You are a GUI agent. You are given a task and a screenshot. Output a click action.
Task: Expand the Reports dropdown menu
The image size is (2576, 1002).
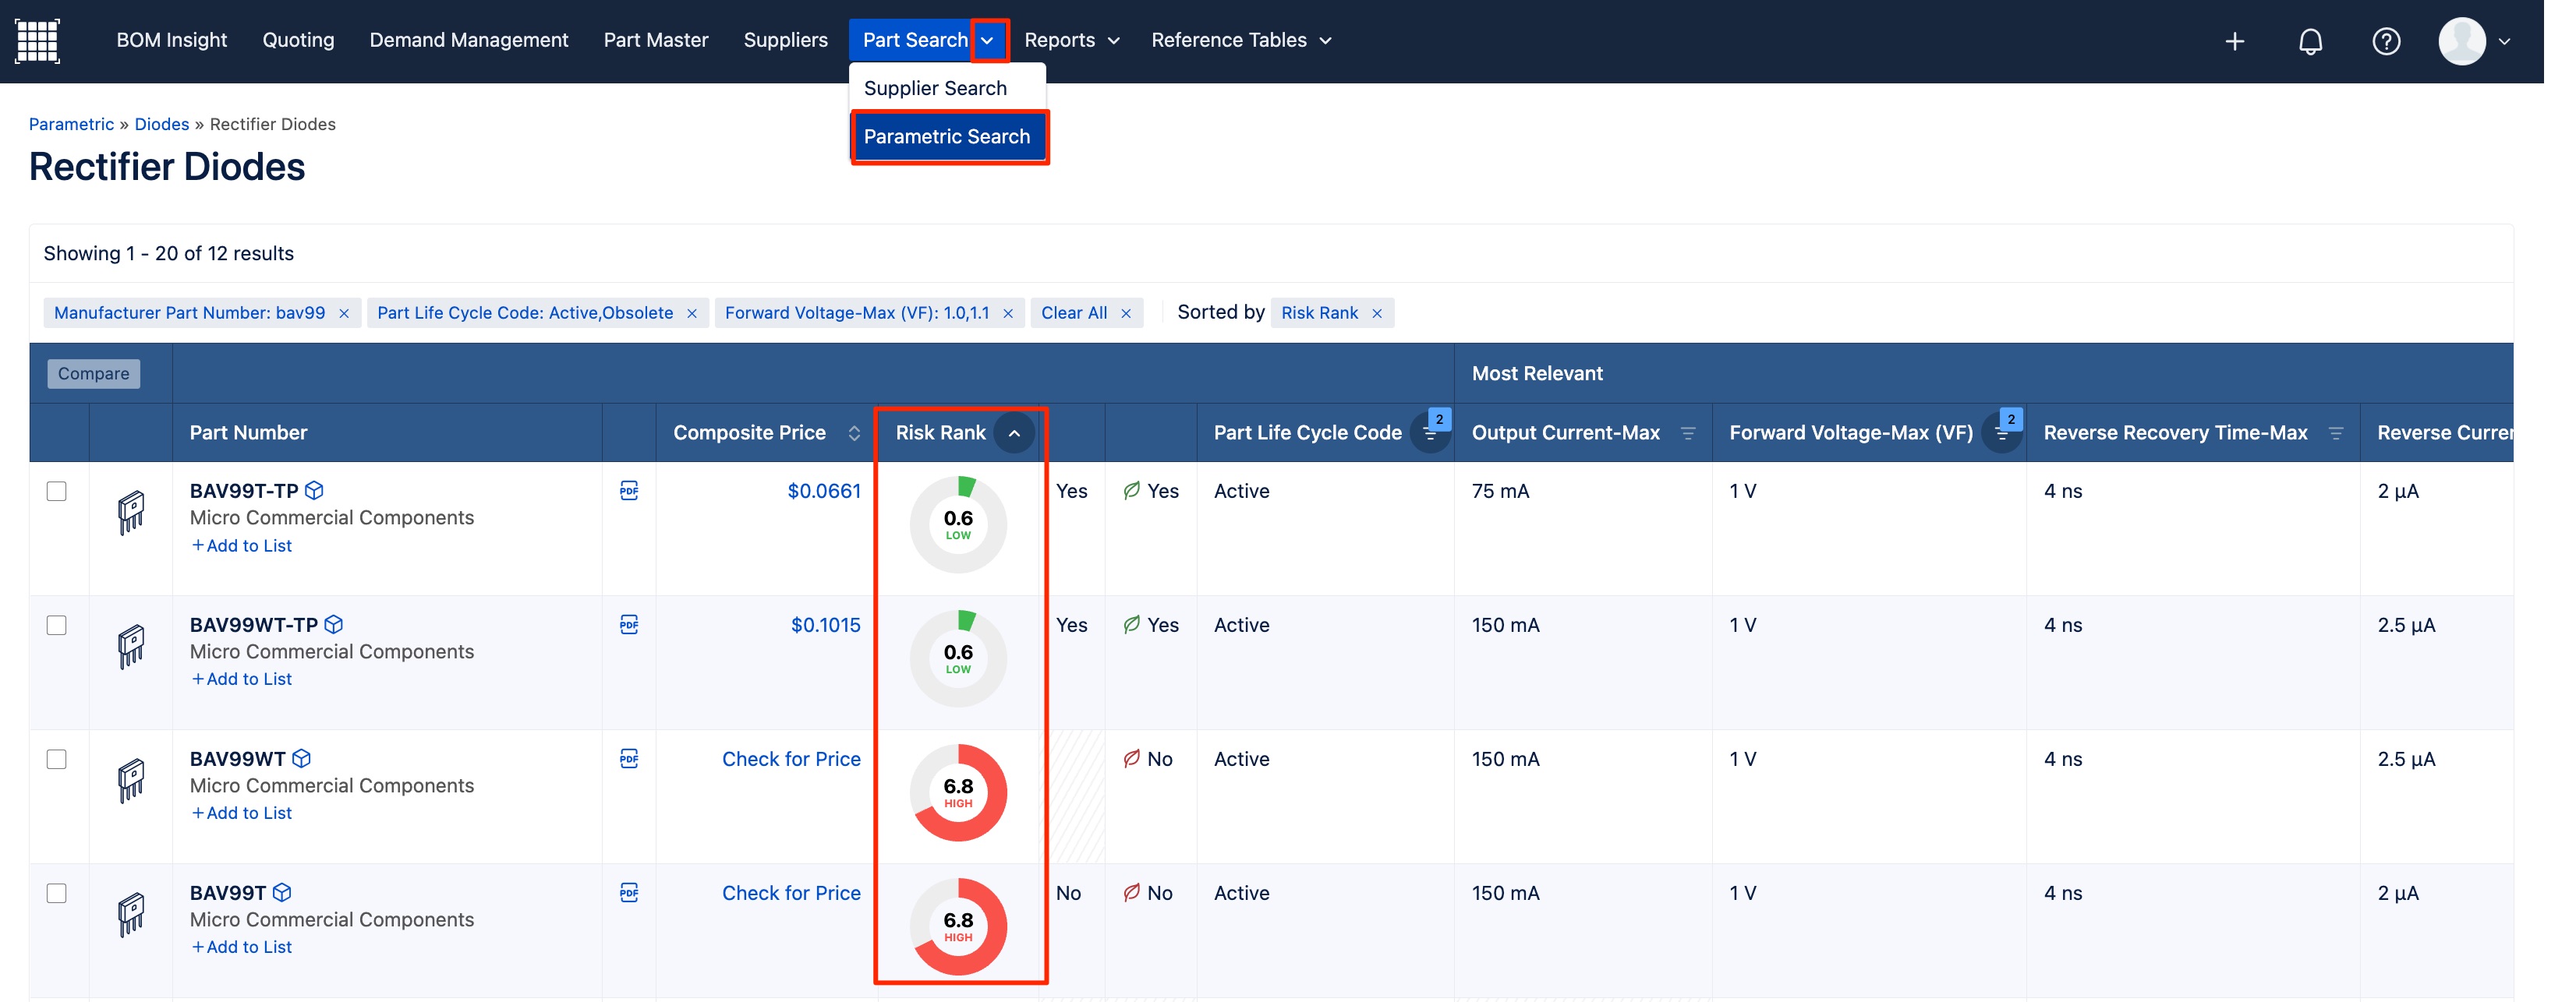(x=1071, y=40)
